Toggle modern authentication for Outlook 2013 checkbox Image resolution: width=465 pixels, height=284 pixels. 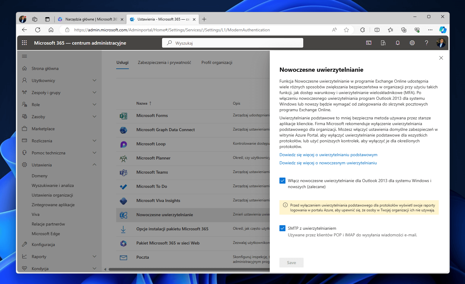(x=282, y=181)
